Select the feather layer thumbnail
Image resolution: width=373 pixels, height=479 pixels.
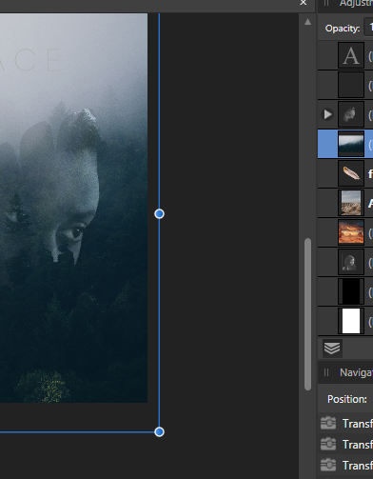[x=351, y=173]
